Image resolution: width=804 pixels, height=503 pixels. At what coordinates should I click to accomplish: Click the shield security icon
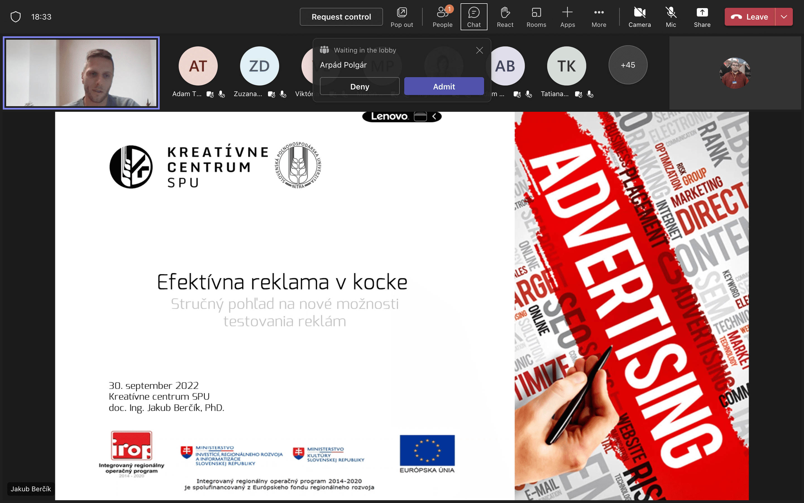tap(16, 17)
